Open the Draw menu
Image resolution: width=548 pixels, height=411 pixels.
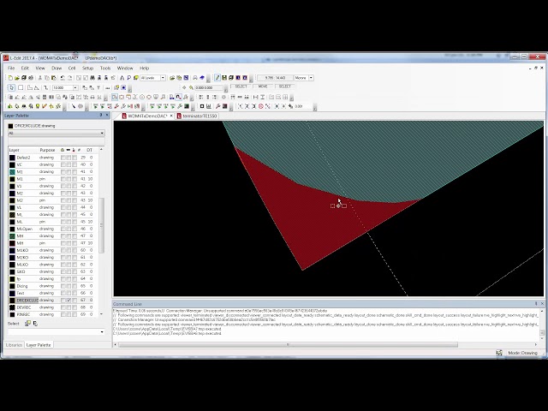(x=57, y=68)
